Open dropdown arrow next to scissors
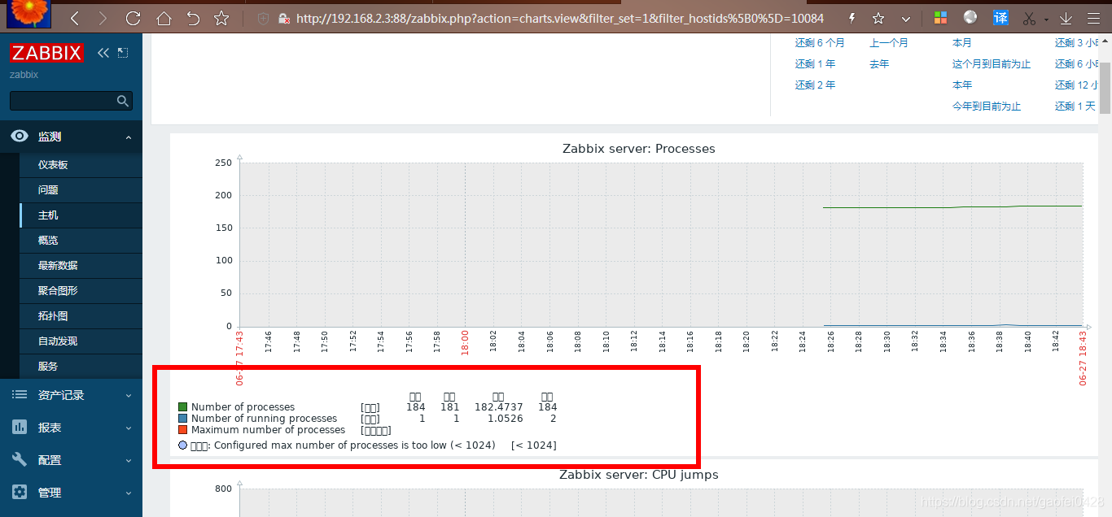The width and height of the screenshot is (1112, 517). (x=1047, y=19)
